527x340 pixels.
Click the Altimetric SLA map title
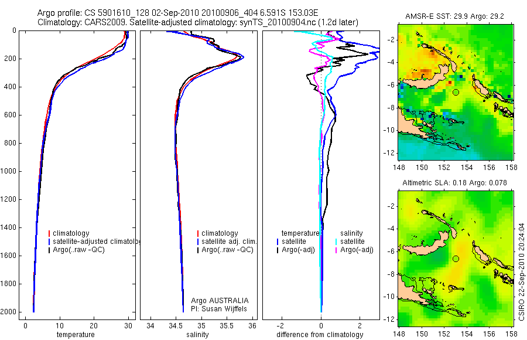(x=454, y=183)
